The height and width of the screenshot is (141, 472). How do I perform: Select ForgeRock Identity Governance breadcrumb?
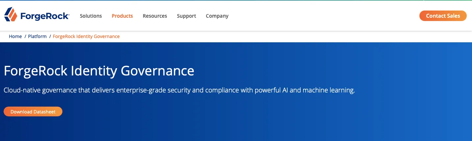86,36
